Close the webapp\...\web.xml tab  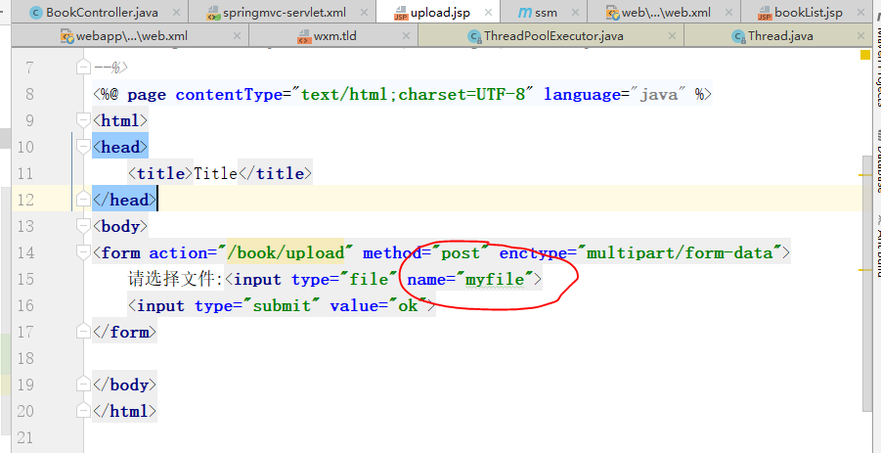pos(237,36)
